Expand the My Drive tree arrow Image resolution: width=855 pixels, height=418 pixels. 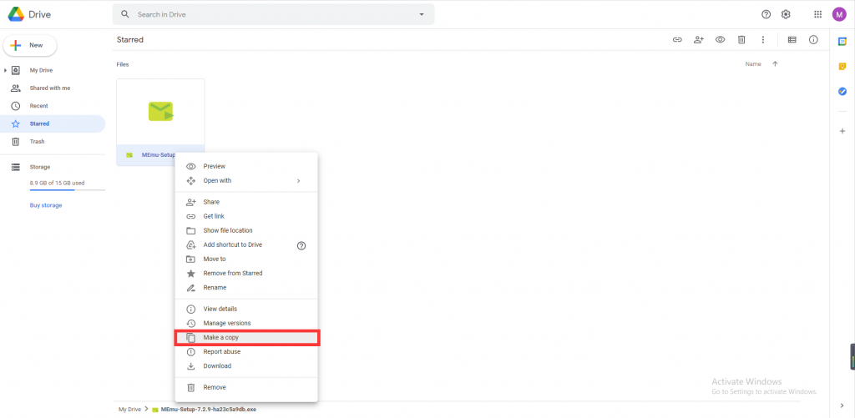click(6, 71)
